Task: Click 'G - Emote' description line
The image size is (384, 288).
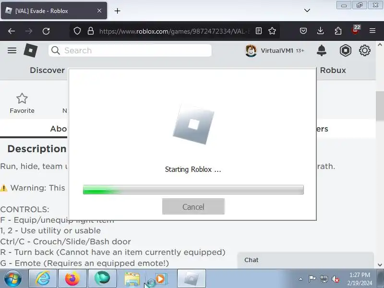Action: click(84, 263)
